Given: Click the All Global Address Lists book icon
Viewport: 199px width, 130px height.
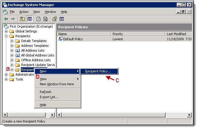Looking at the screenshot, I should coord(17,55).
